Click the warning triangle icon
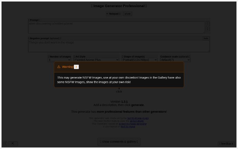 click(x=59, y=67)
